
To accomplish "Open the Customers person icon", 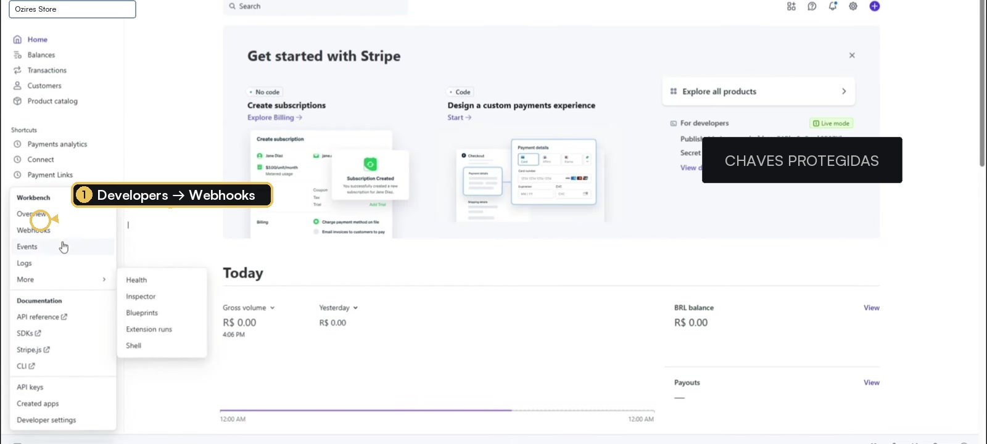I will pos(17,86).
